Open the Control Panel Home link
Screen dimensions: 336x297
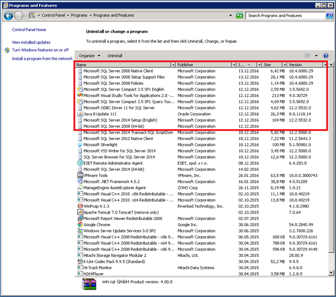(x=29, y=30)
